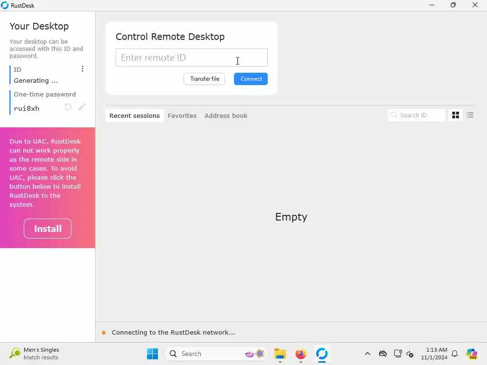Switch to grid view of sessions
Screen dimensions: 487x365
[456, 115]
